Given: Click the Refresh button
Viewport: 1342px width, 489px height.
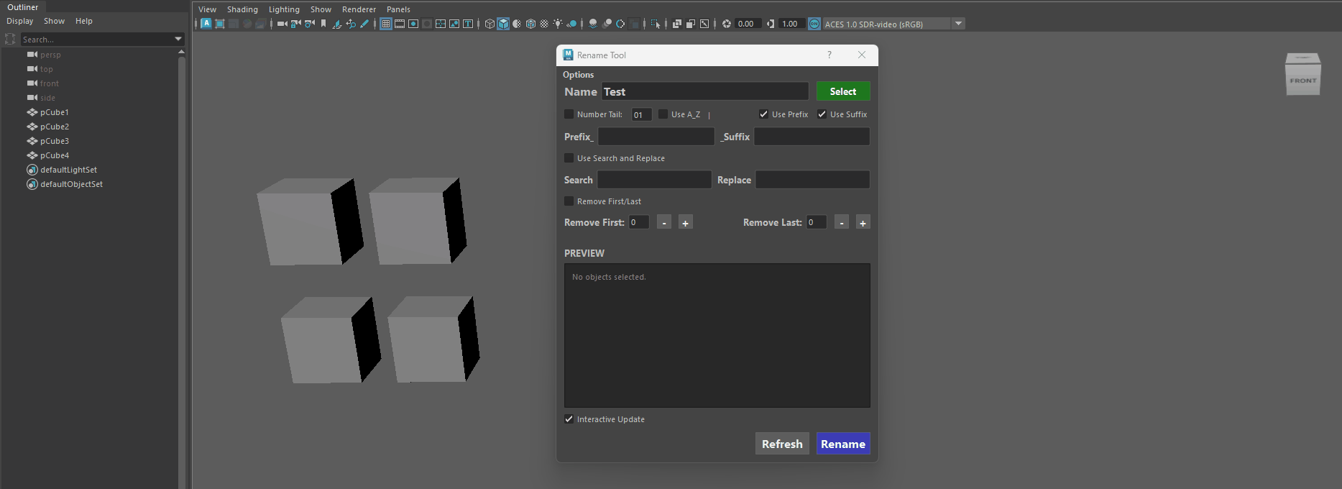Looking at the screenshot, I should pyautogui.click(x=782, y=444).
